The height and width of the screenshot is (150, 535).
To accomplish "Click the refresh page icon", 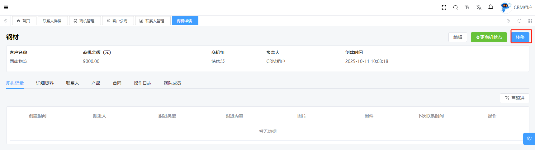I will point(519,21).
